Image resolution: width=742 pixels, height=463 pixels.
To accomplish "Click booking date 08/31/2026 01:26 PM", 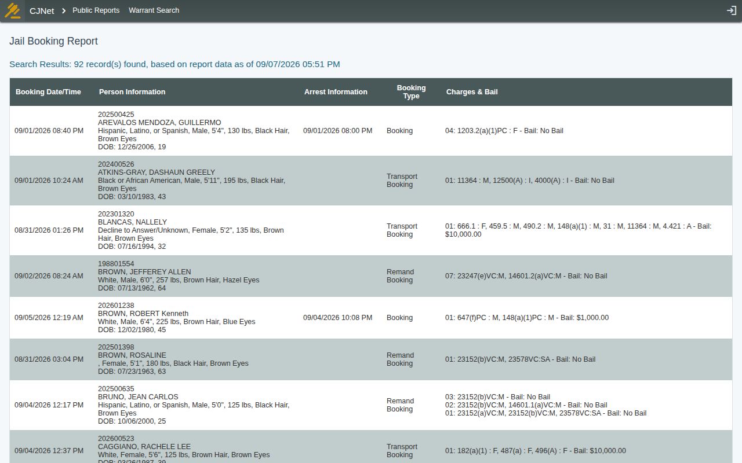I will 49,230.
